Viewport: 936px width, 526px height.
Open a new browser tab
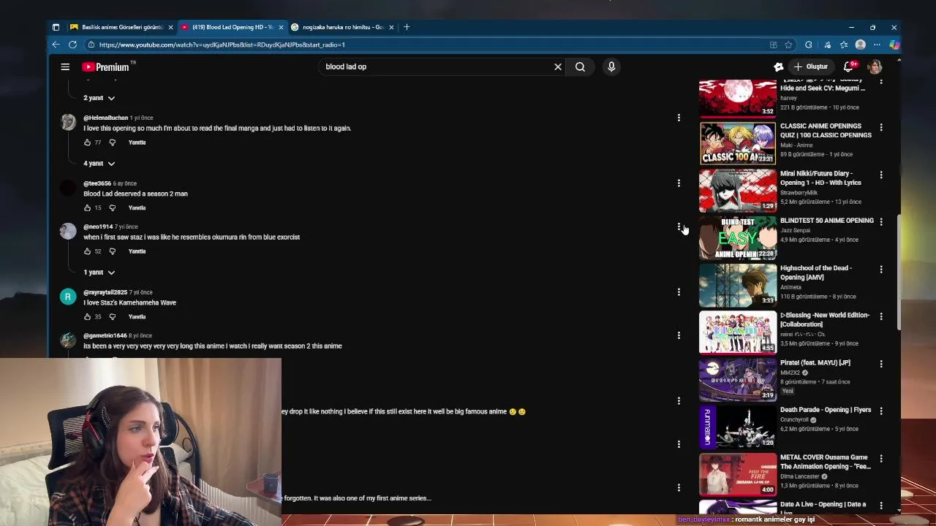[407, 27]
